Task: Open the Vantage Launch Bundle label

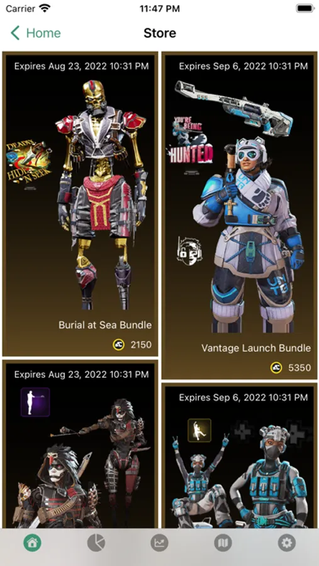Action: coord(256,348)
